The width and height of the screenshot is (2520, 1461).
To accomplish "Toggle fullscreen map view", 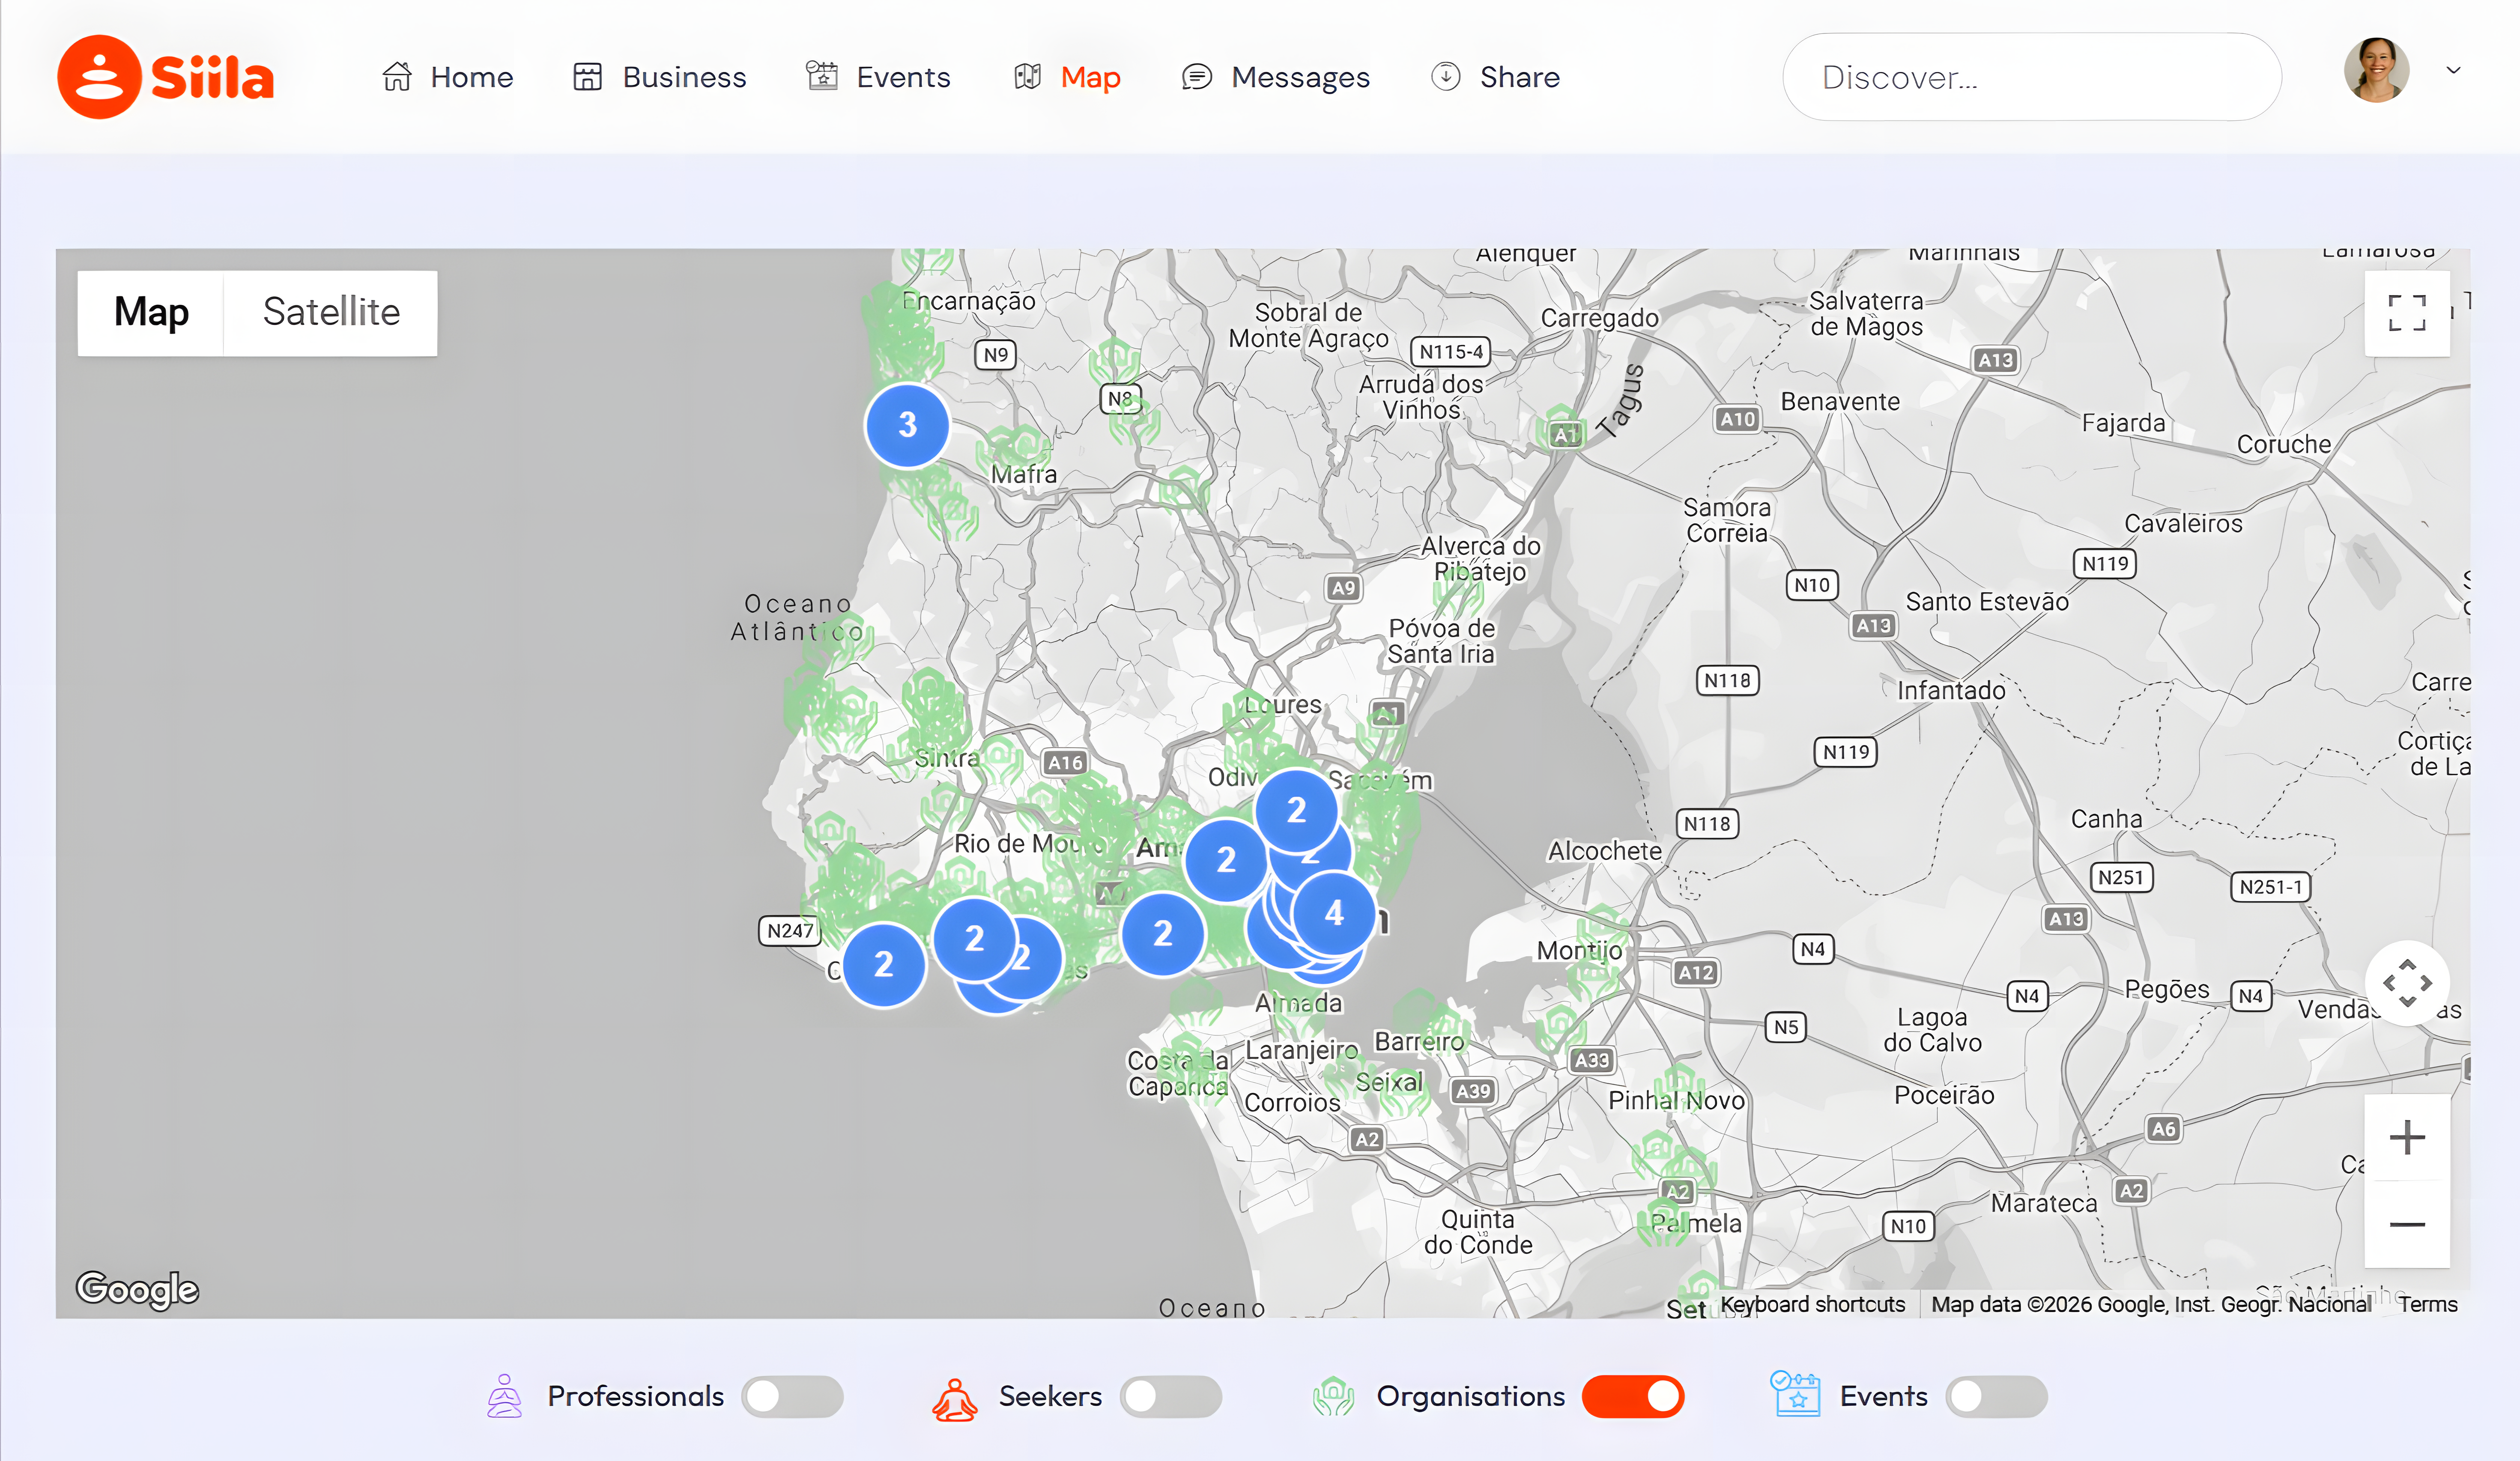I will click(x=2407, y=313).
